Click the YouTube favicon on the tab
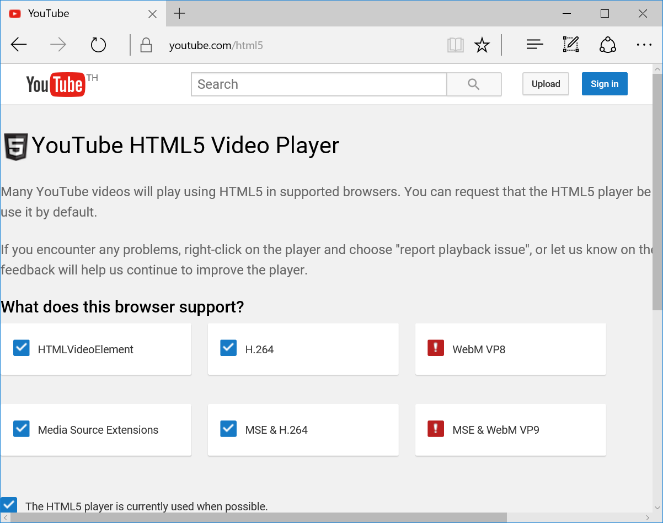Screen dimensions: 663x523 click(x=15, y=13)
